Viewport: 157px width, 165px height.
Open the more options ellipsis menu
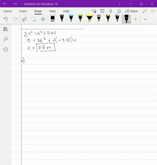coord(153,11)
